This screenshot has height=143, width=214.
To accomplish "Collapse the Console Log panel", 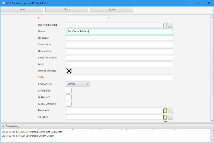I will [3, 126].
